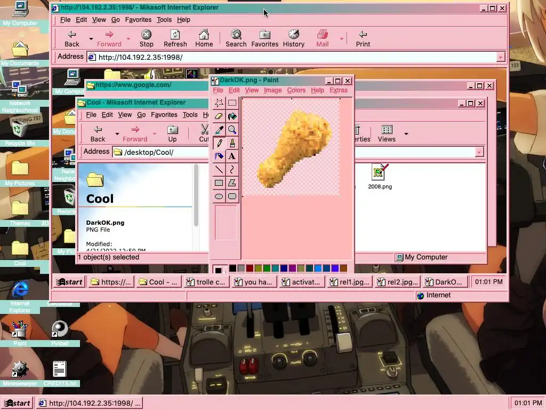Open the Extras menu in Paint
Viewport: 546px width, 410px height.
(339, 90)
